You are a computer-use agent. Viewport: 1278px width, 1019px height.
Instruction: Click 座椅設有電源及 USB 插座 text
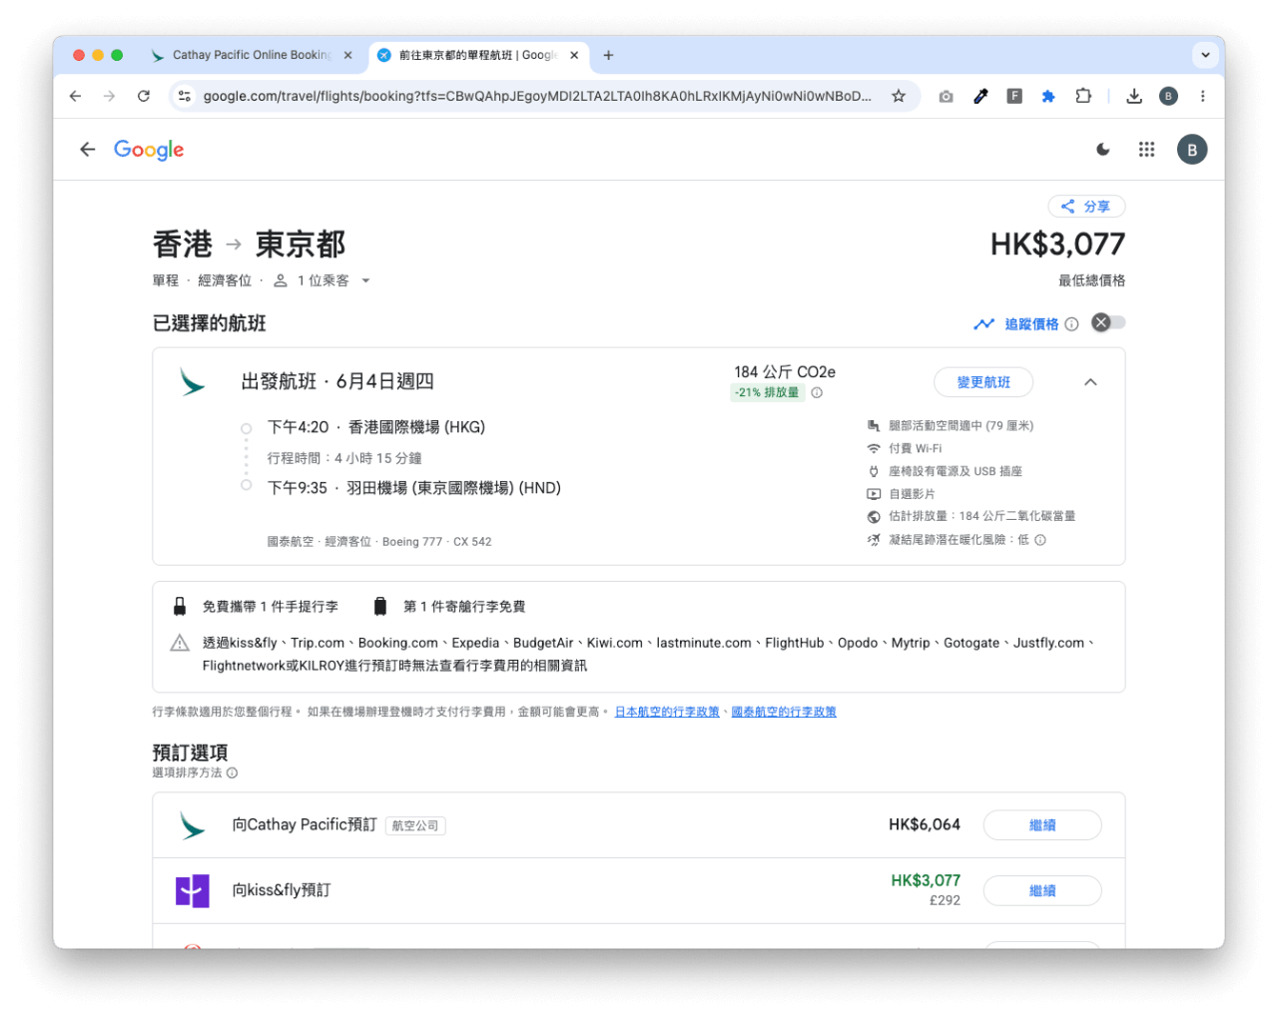pos(956,472)
